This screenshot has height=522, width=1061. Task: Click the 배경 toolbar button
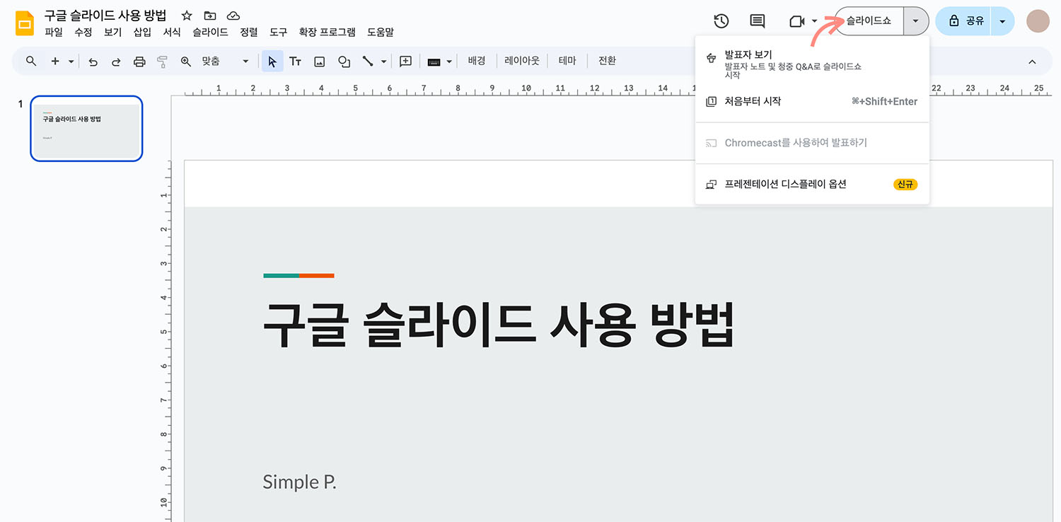[x=477, y=61]
